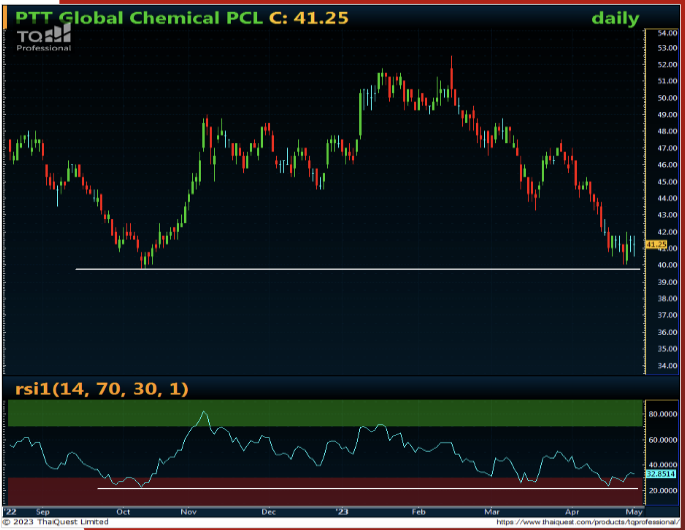This screenshot has height=530, width=685.
Task: Click the Nov label on time axis
Action: click(x=188, y=512)
